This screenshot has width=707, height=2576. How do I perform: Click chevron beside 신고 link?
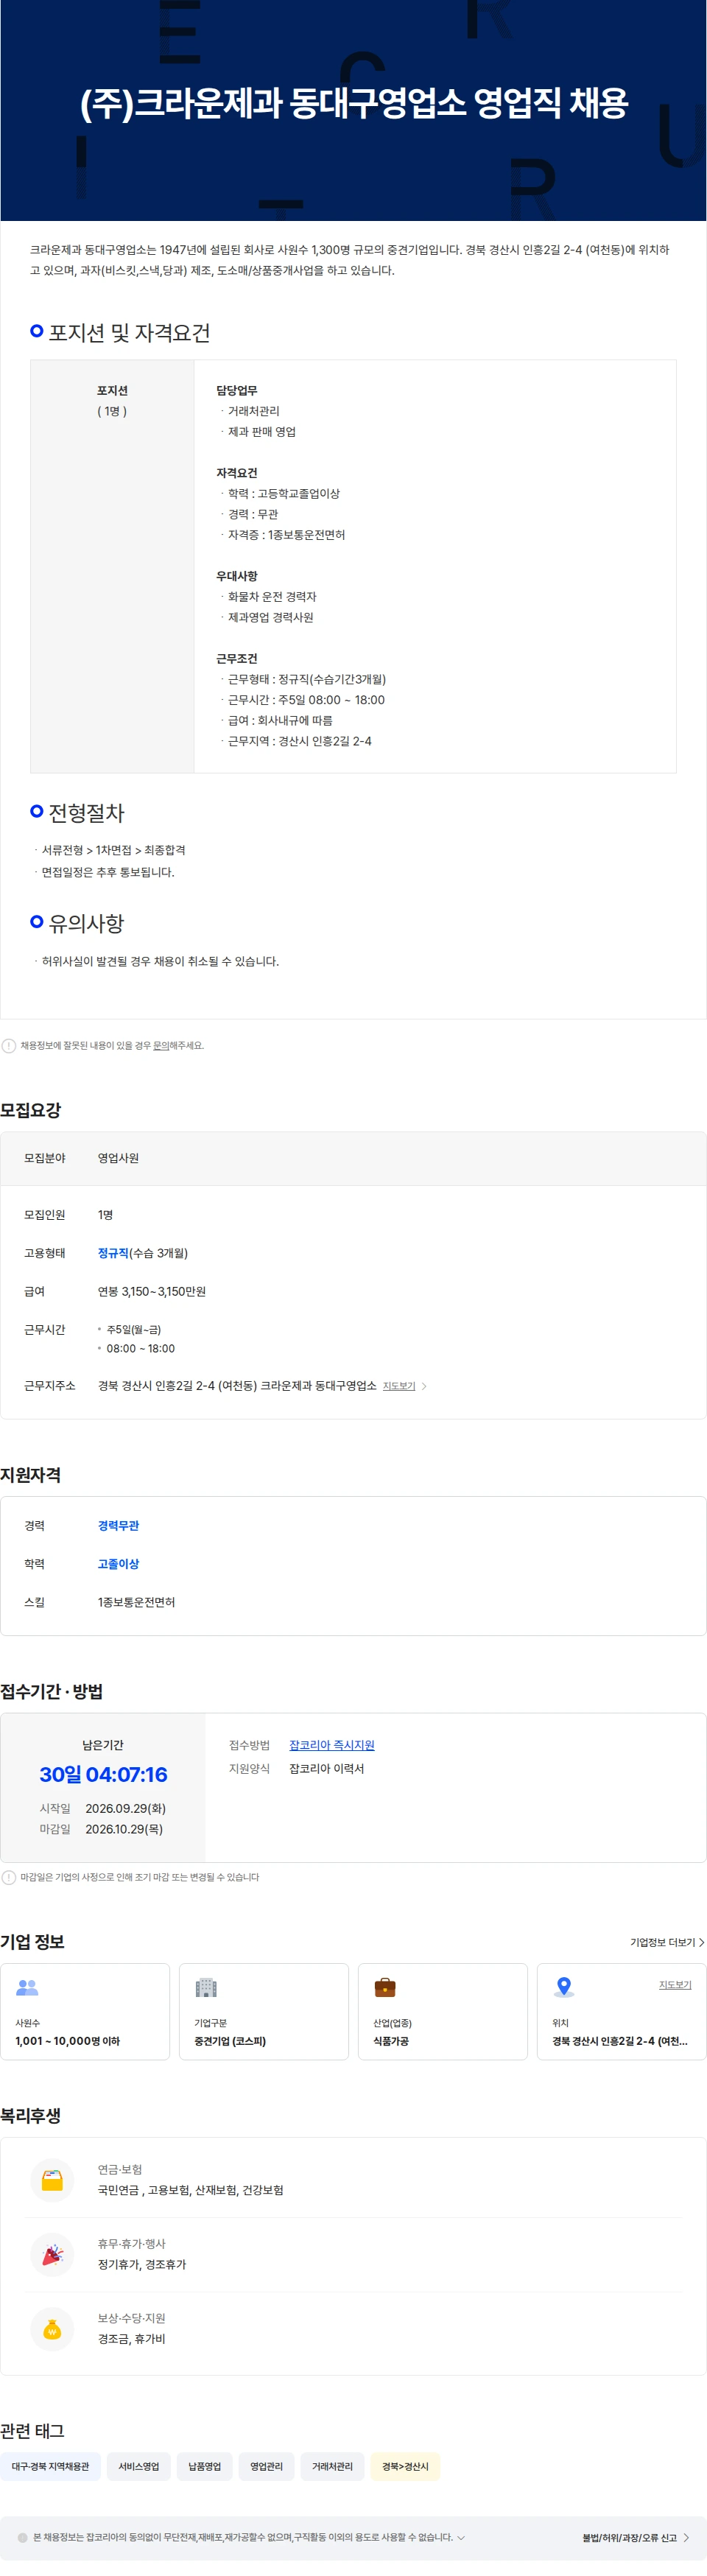pyautogui.click(x=686, y=2538)
